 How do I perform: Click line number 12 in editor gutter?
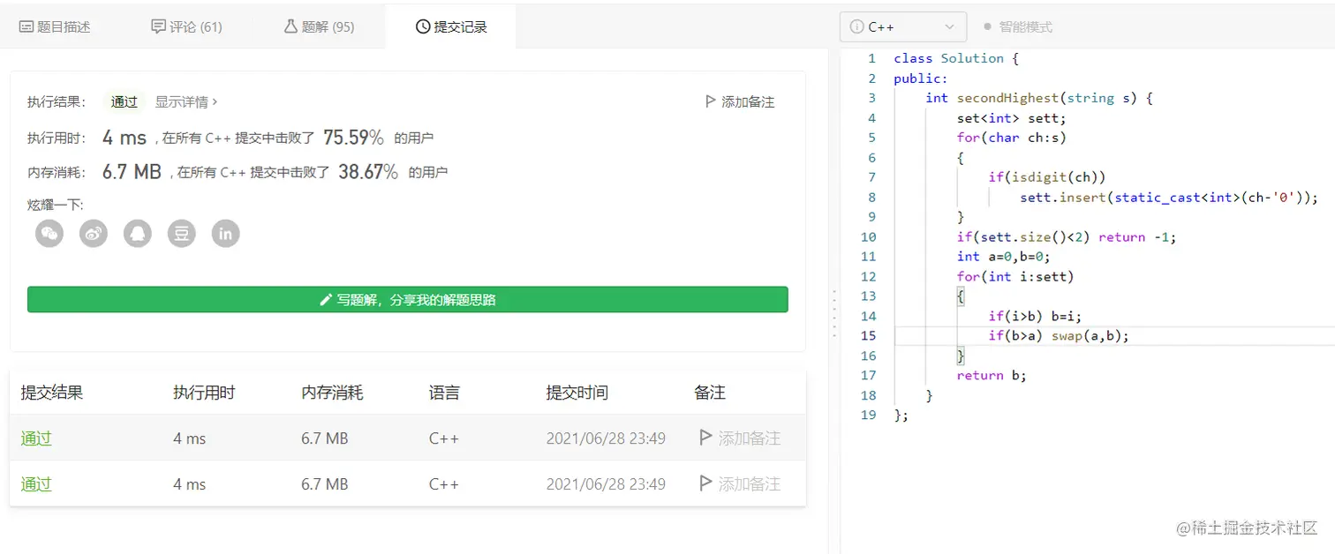tap(868, 277)
